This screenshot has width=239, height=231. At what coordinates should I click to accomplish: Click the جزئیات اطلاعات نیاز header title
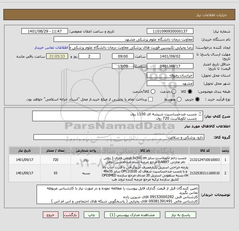(211, 15)
